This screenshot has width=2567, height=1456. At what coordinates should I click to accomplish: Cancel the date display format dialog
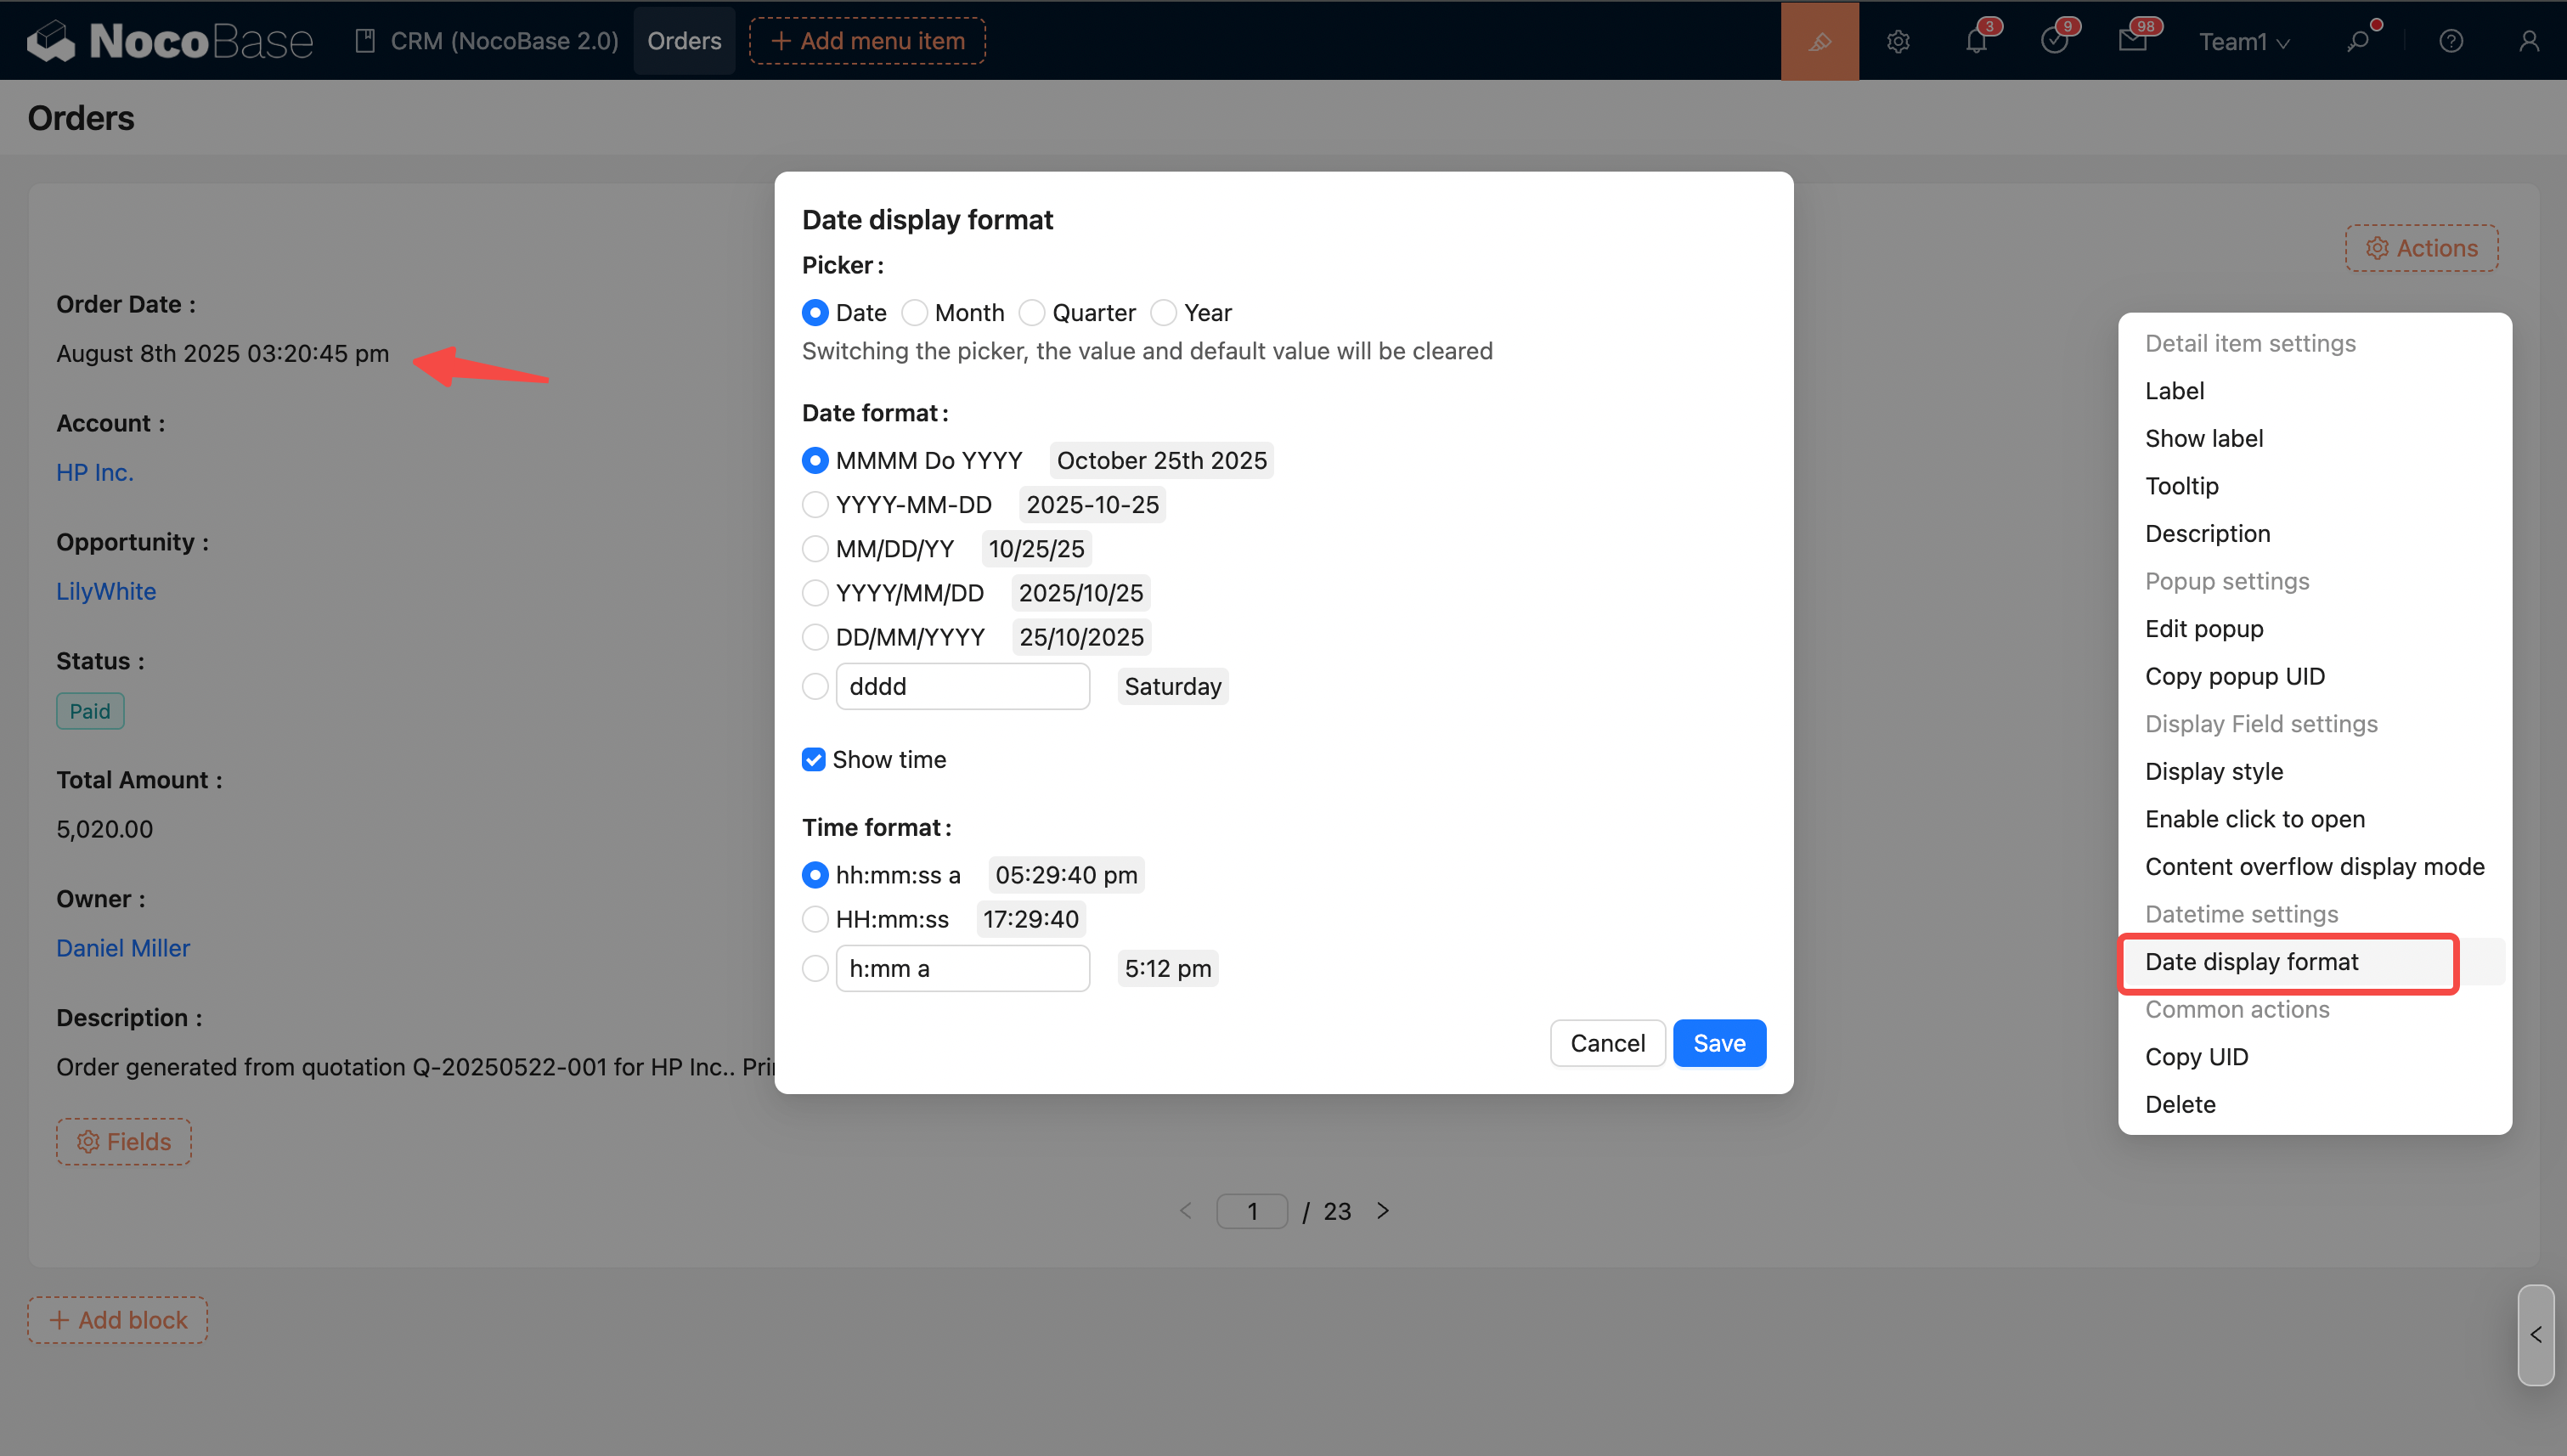click(1606, 1043)
